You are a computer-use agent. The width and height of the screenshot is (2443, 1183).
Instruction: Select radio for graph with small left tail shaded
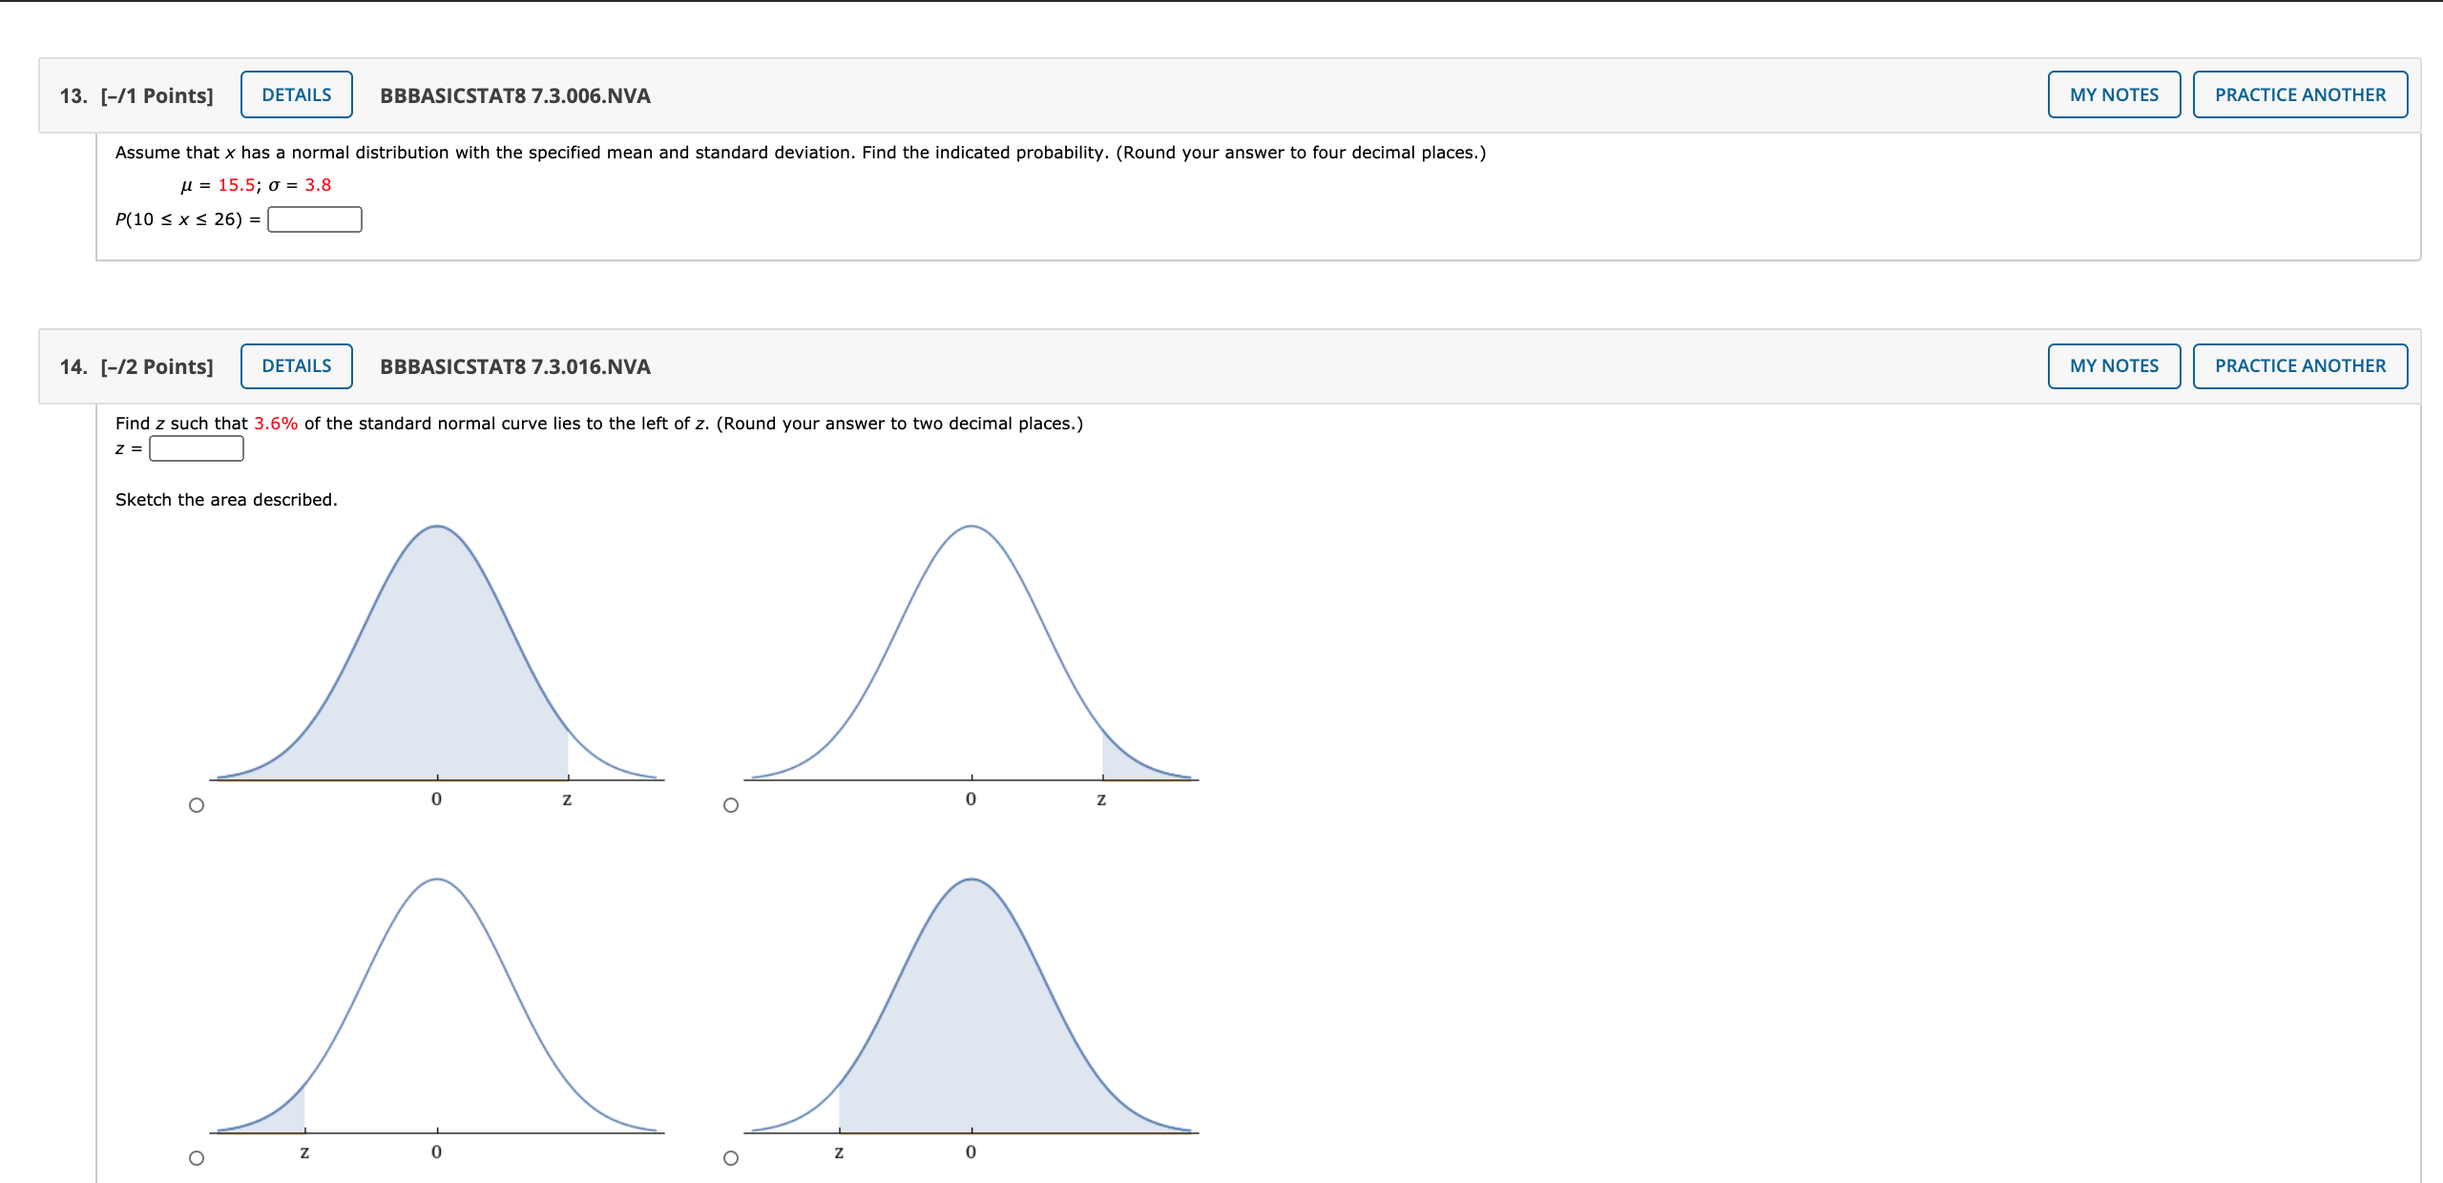197,1158
